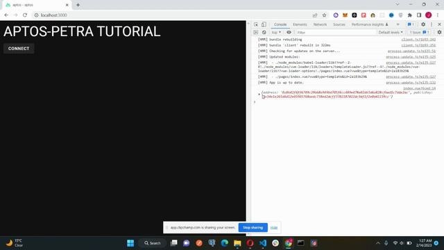Open the Network tab in DevTools
The width and height of the screenshot is (444, 250).
320,25
